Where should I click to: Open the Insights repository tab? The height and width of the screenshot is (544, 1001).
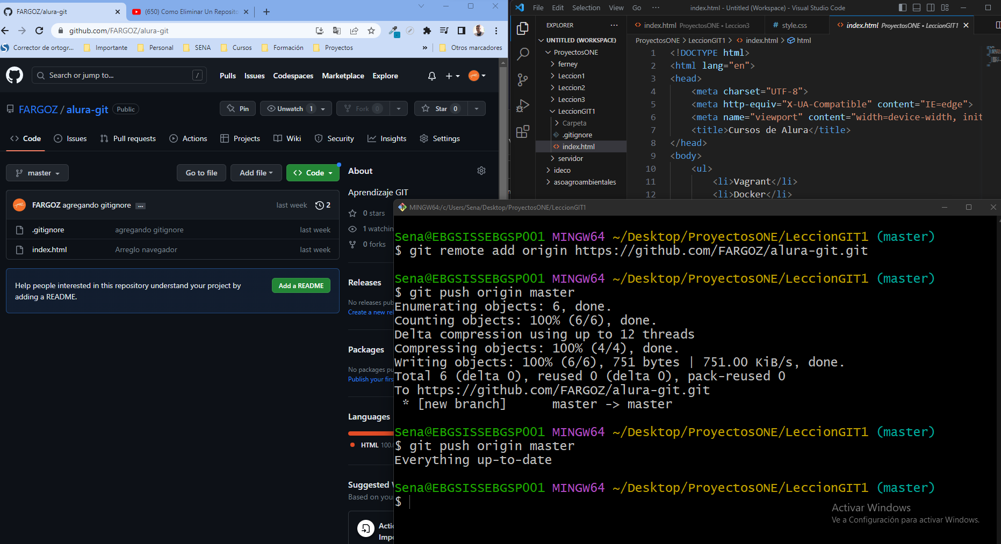[x=387, y=138]
